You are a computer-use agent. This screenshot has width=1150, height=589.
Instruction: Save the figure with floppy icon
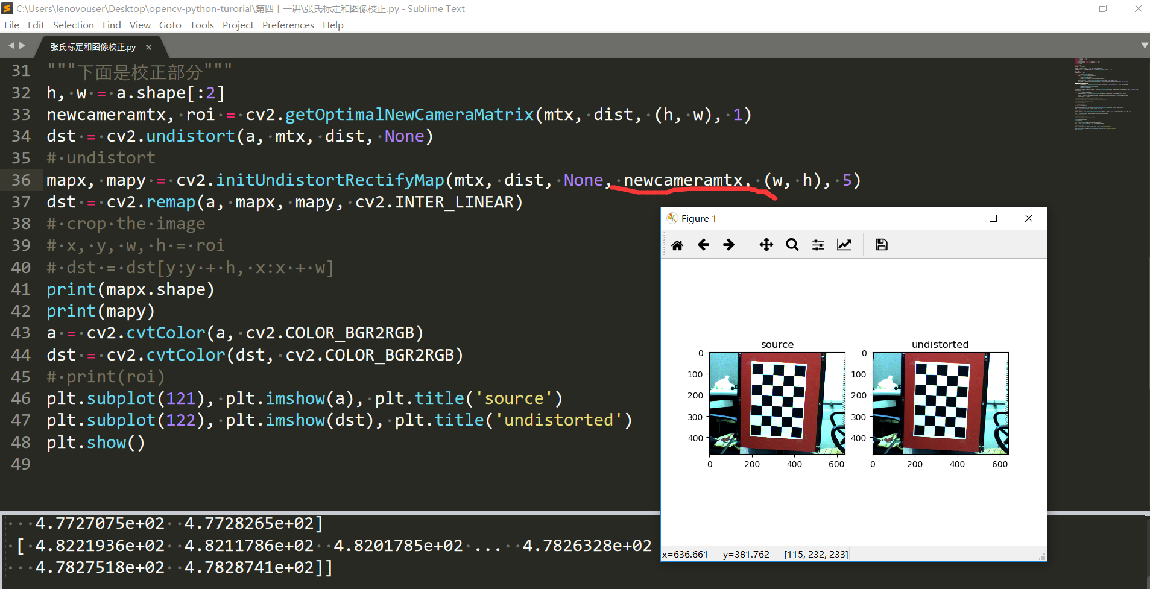(x=882, y=245)
